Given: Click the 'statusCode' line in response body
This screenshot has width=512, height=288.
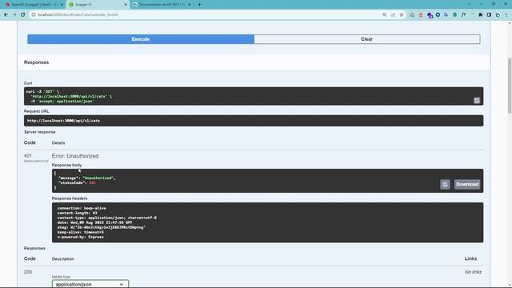Looking at the screenshot, I should (77, 183).
